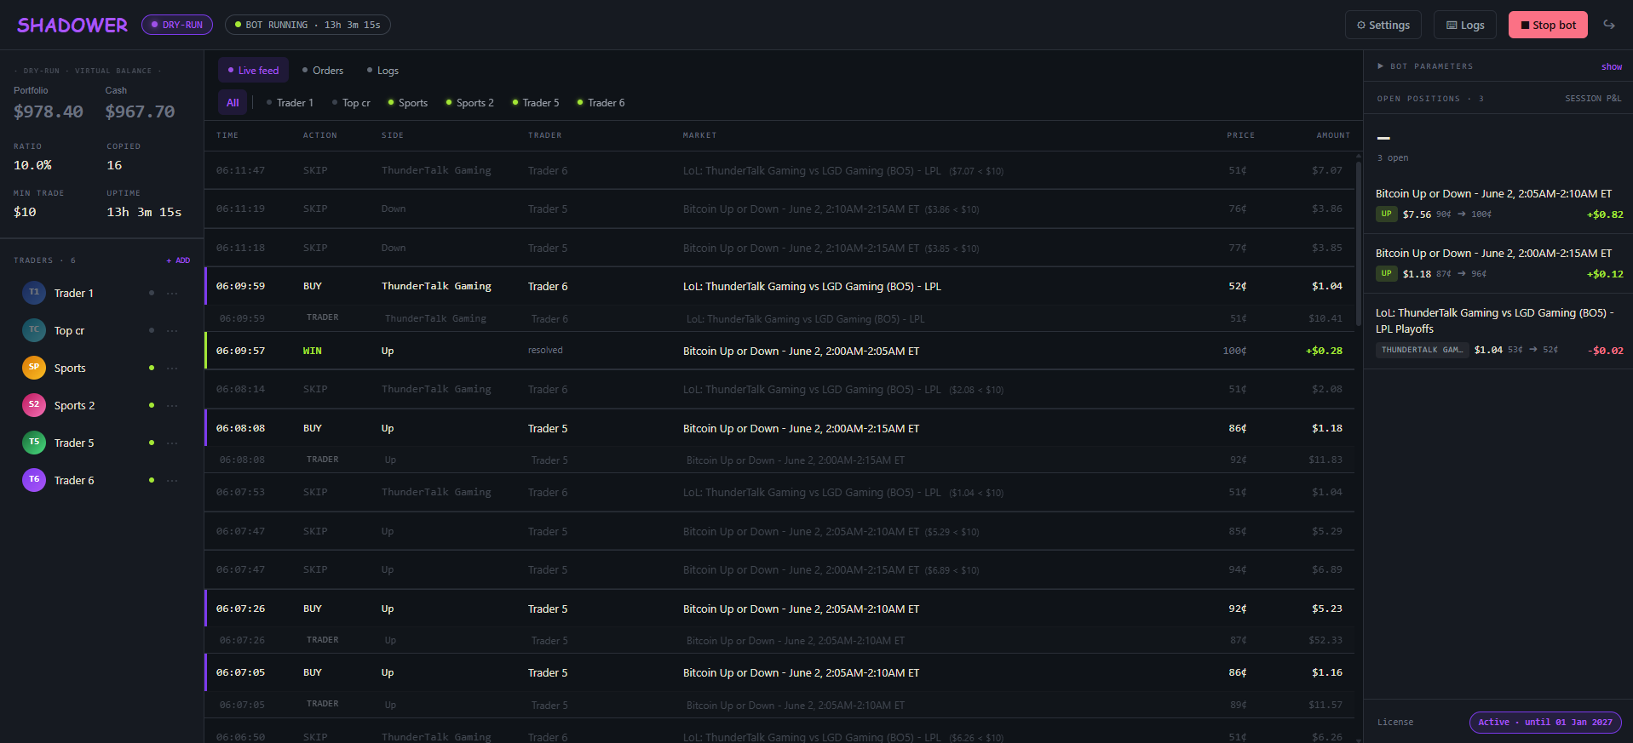Click the Min Trade value $10
The image size is (1633, 743).
pyautogui.click(x=25, y=212)
